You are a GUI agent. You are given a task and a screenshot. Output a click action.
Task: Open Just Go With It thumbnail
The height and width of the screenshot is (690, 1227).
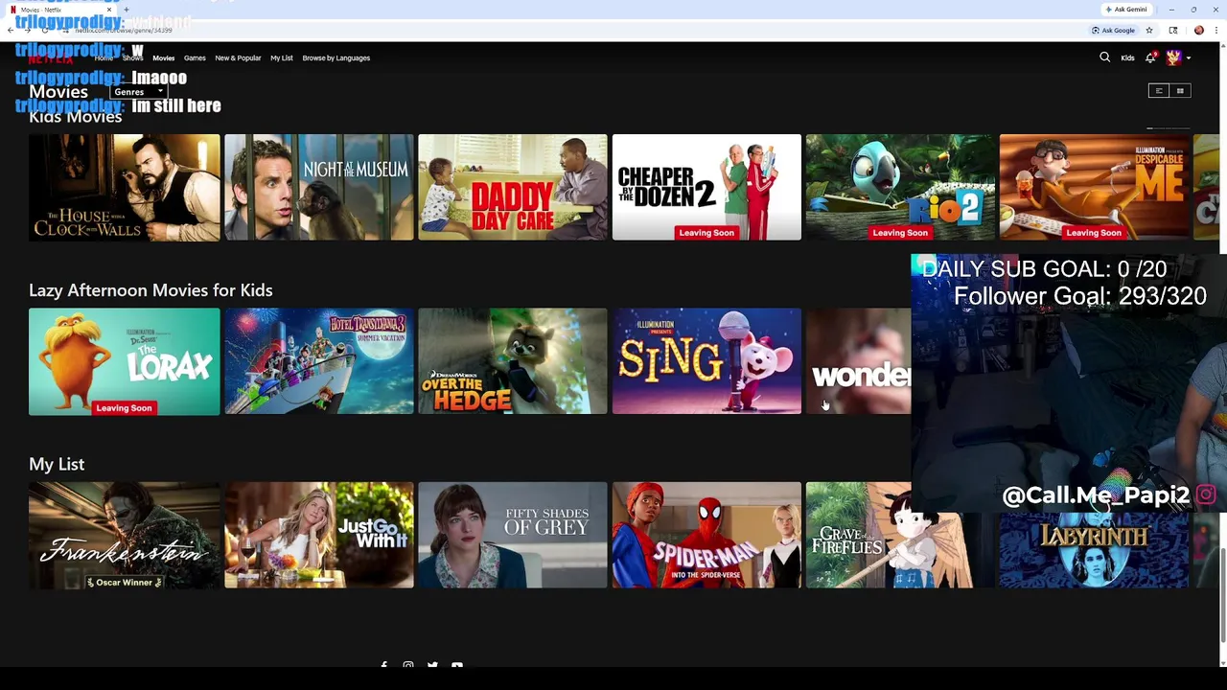coord(318,535)
